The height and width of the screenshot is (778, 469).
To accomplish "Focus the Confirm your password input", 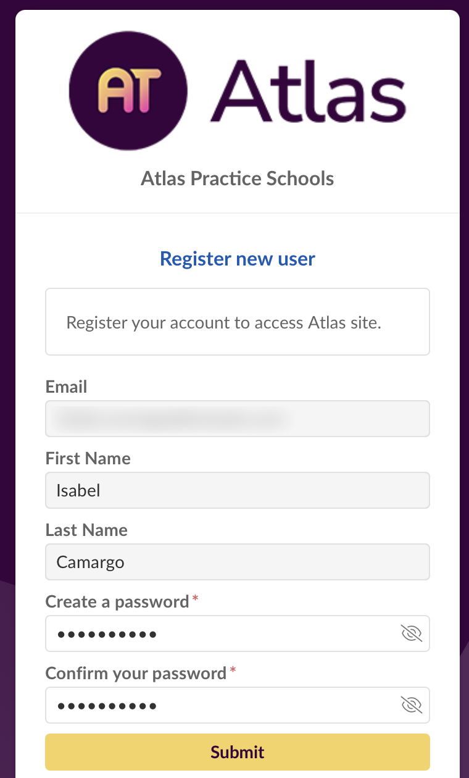I will click(x=216, y=705).
